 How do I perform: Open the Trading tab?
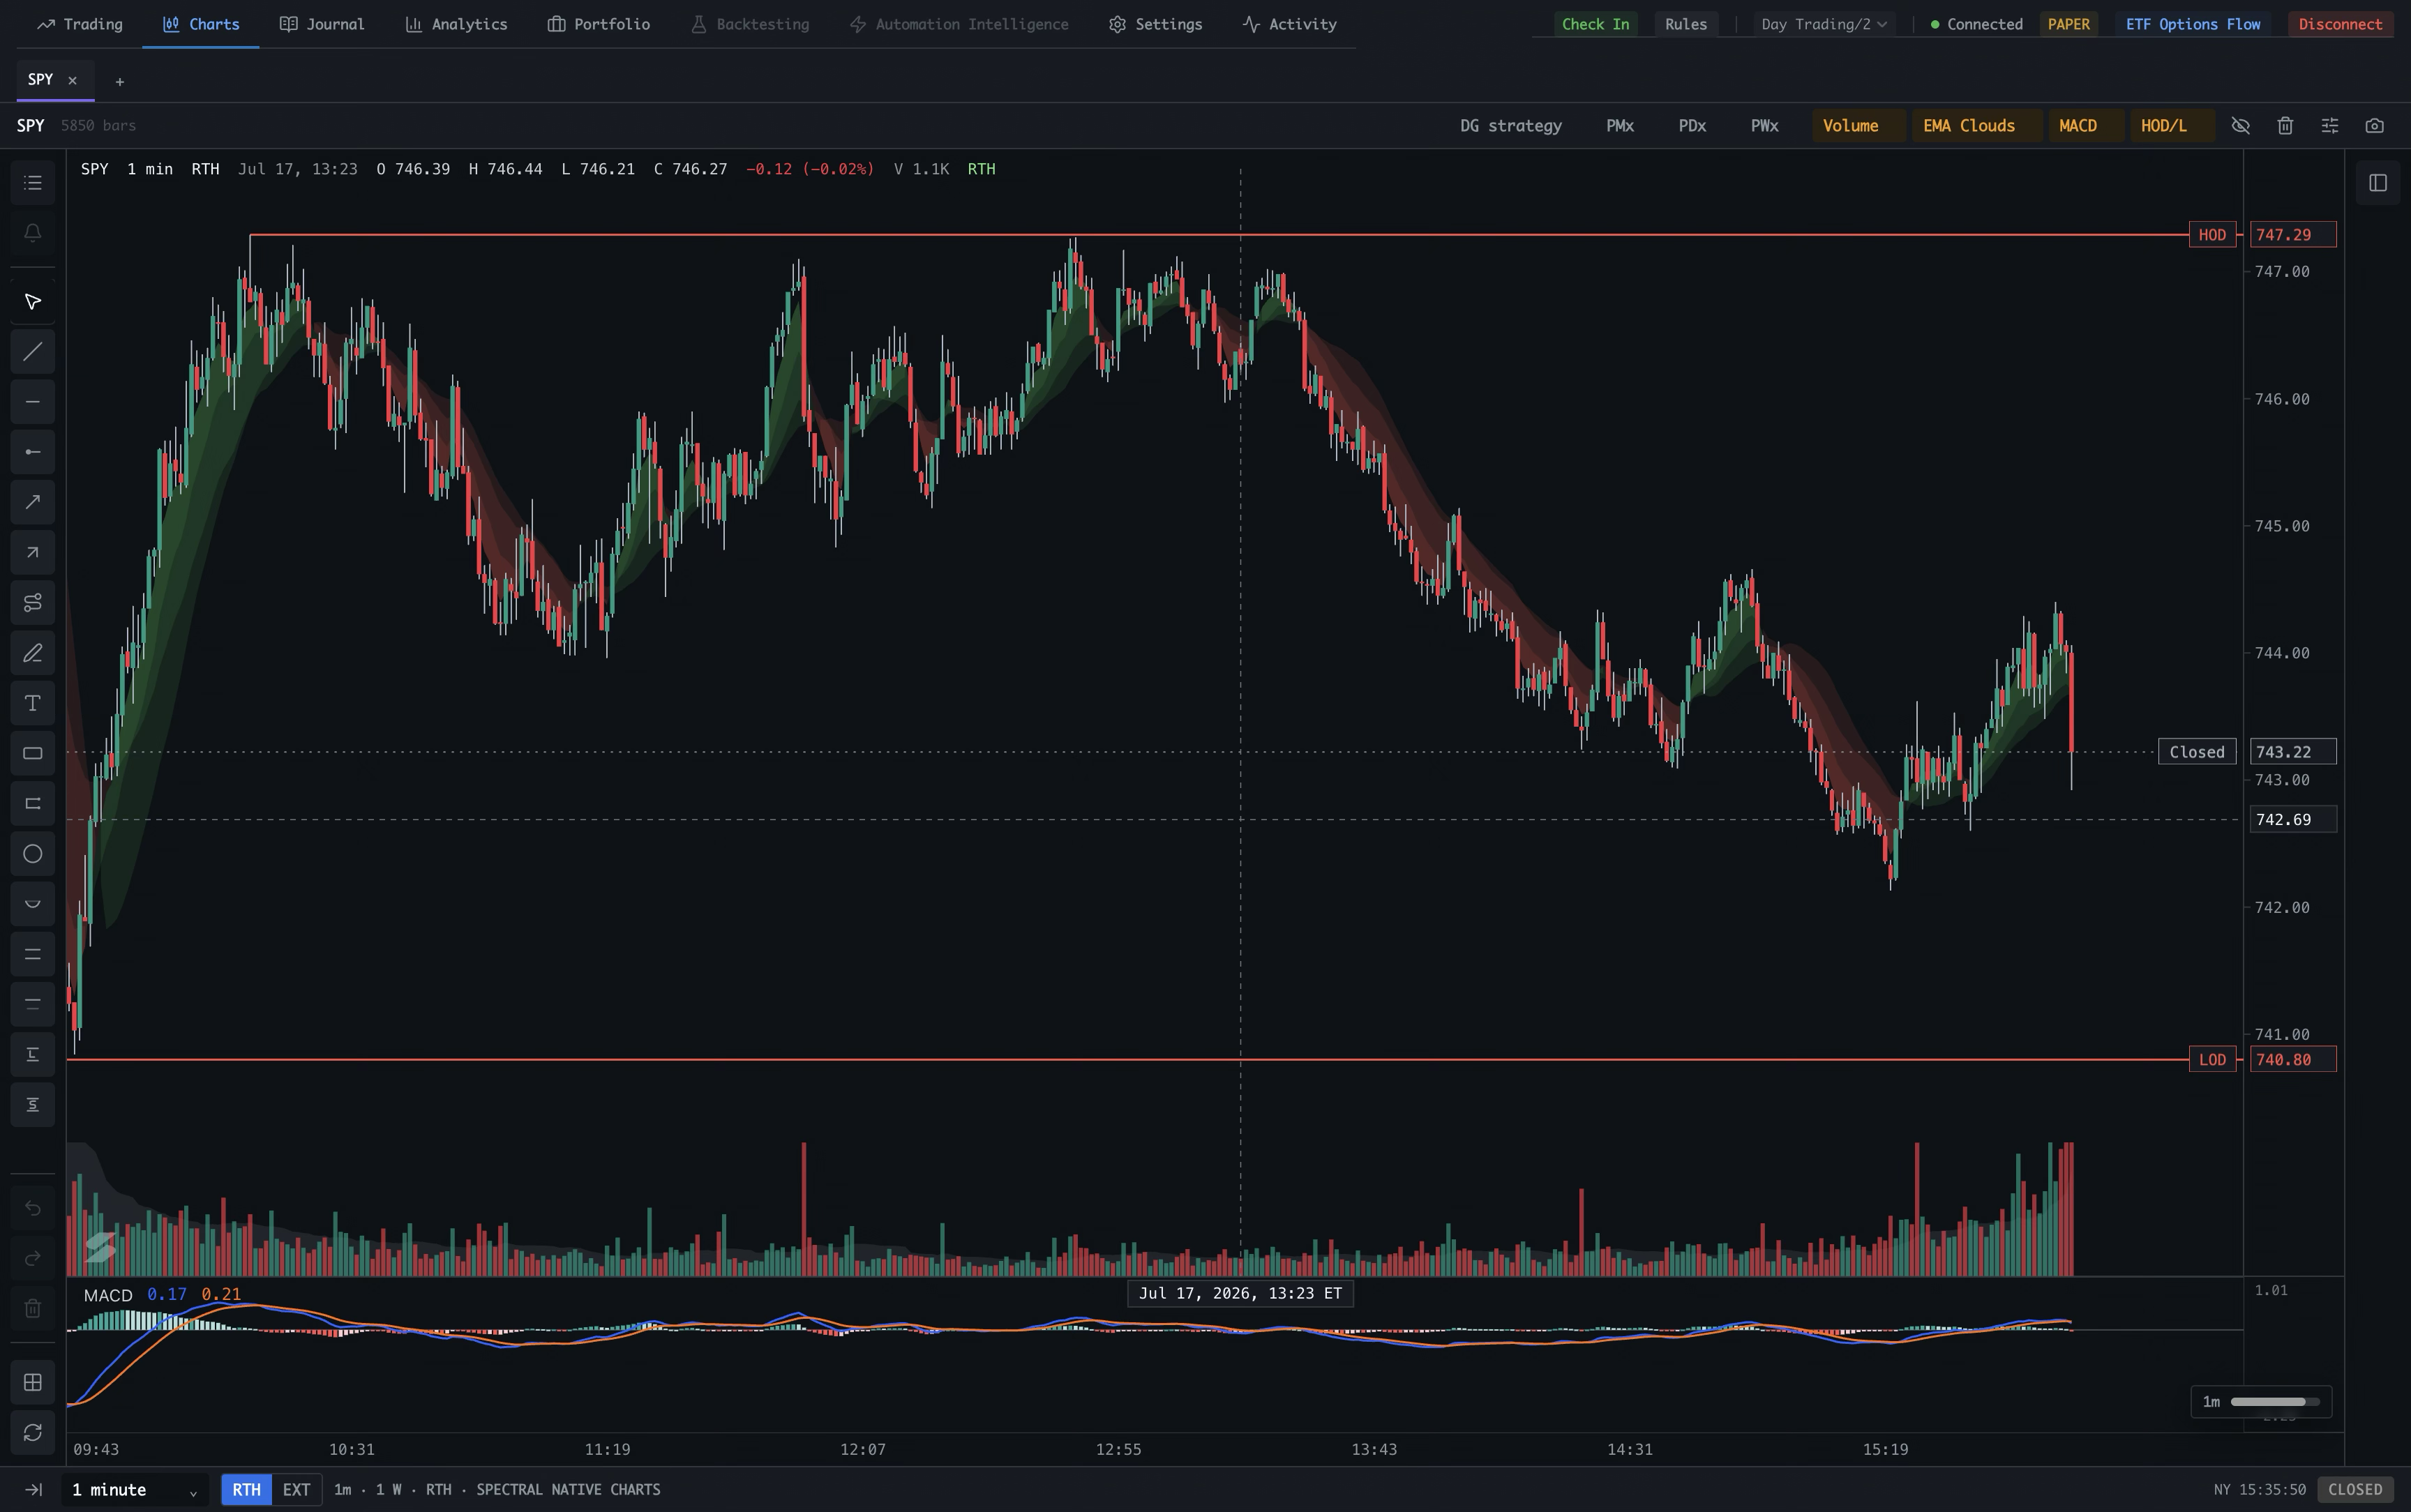point(80,24)
